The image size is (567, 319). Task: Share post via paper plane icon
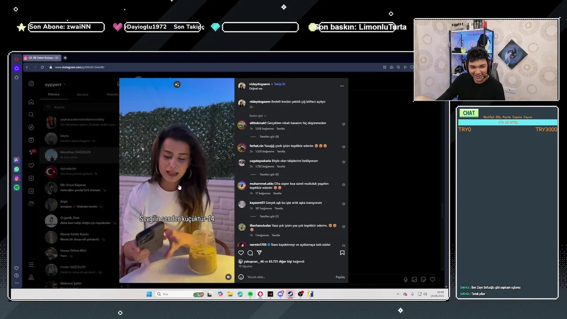(x=259, y=253)
